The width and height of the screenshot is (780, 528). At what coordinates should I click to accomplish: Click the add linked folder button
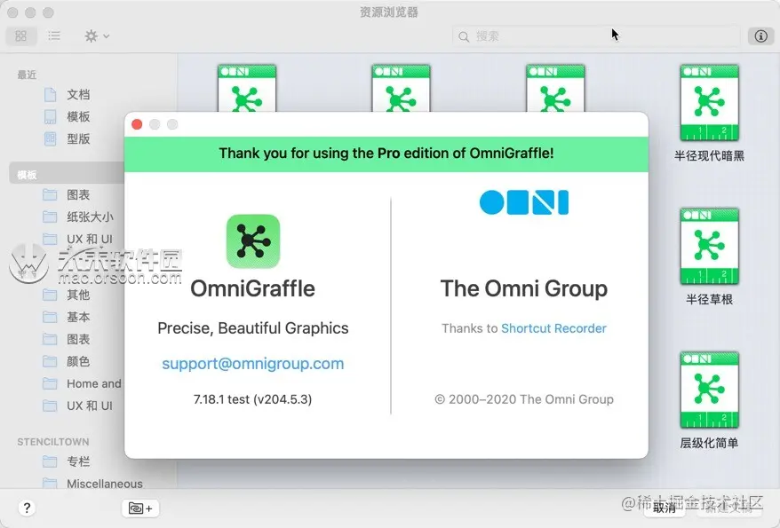pos(140,508)
